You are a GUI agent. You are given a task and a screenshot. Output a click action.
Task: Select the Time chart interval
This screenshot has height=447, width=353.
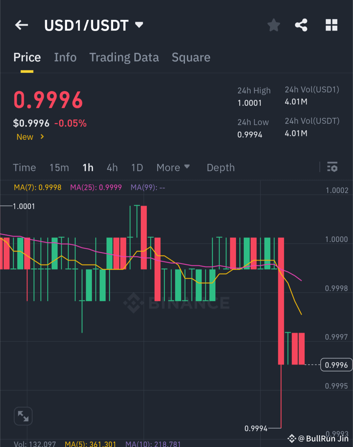point(25,168)
